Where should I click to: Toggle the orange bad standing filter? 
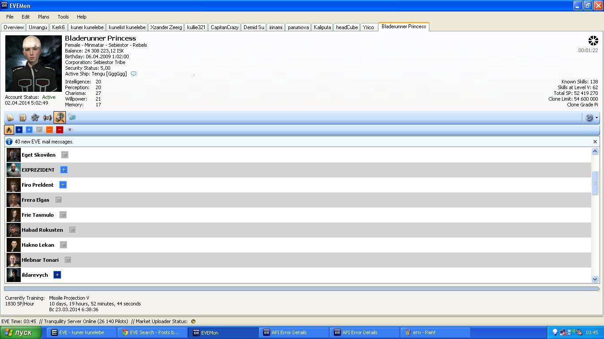point(50,130)
